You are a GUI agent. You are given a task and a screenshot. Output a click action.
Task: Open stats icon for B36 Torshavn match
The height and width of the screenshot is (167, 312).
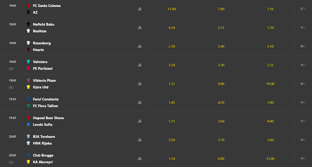[139, 140]
